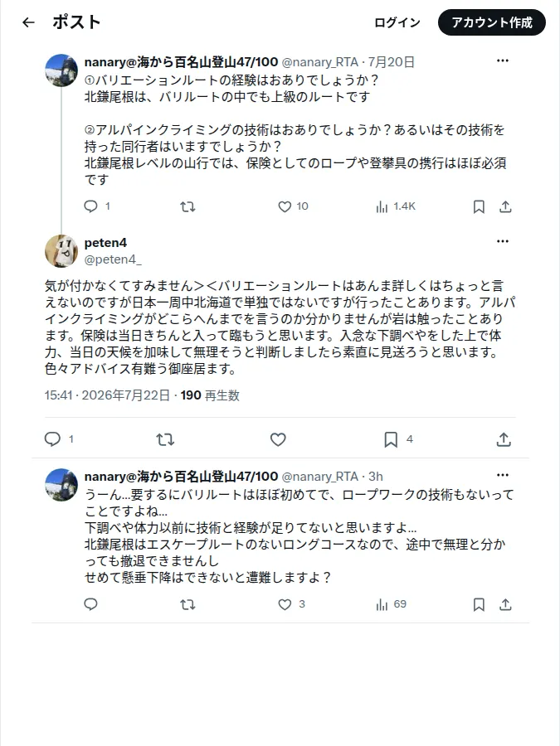Open more options on peten4 post
Viewport: 560px width, 746px height.
503,241
